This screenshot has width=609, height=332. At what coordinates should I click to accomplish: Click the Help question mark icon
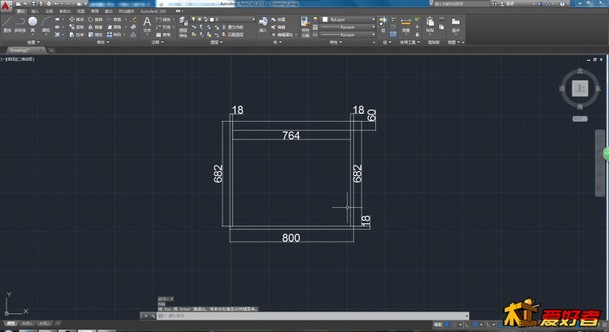pos(562,3)
